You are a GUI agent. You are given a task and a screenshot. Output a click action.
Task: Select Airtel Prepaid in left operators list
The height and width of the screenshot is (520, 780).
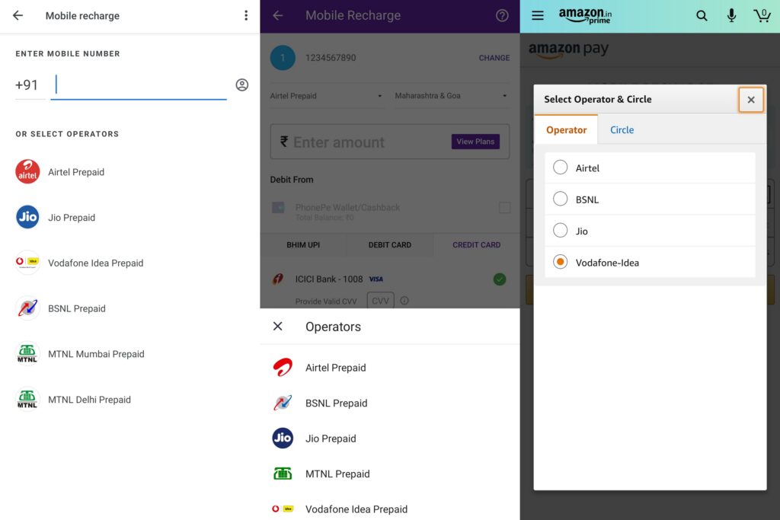click(x=76, y=172)
